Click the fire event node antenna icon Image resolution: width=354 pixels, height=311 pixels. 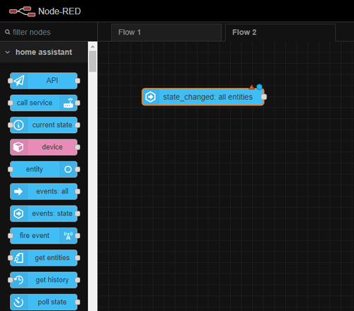tap(68, 236)
